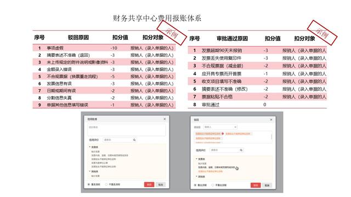This screenshot has width=351, height=197.
Task: Click the orange highlighted item under 发票类 in 驳回 dialog
Action: (x=211, y=171)
